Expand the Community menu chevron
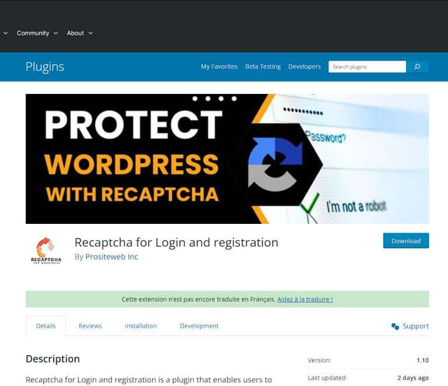Viewport: 448px width, 386px height. point(56,33)
